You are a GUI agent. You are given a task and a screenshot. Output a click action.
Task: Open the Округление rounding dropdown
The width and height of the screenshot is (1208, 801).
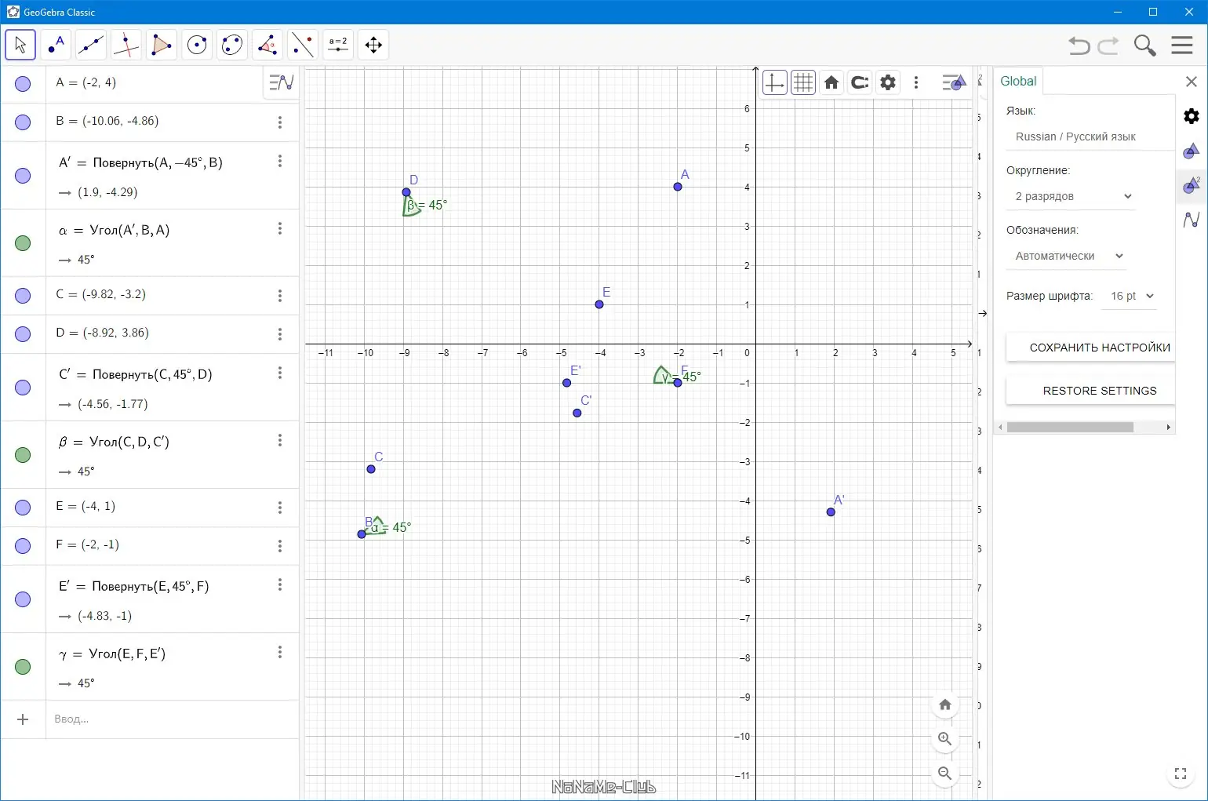1071,196
